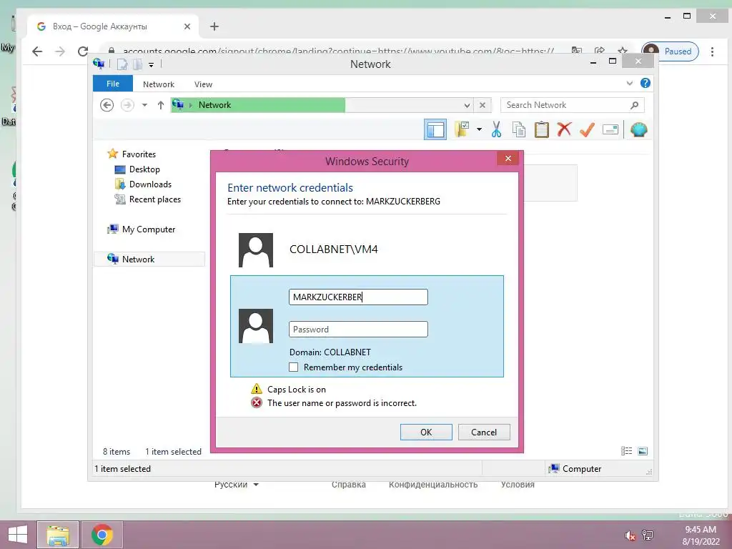The image size is (732, 549).
Task: Open recent locations dropdown arrow
Action: pos(144,105)
